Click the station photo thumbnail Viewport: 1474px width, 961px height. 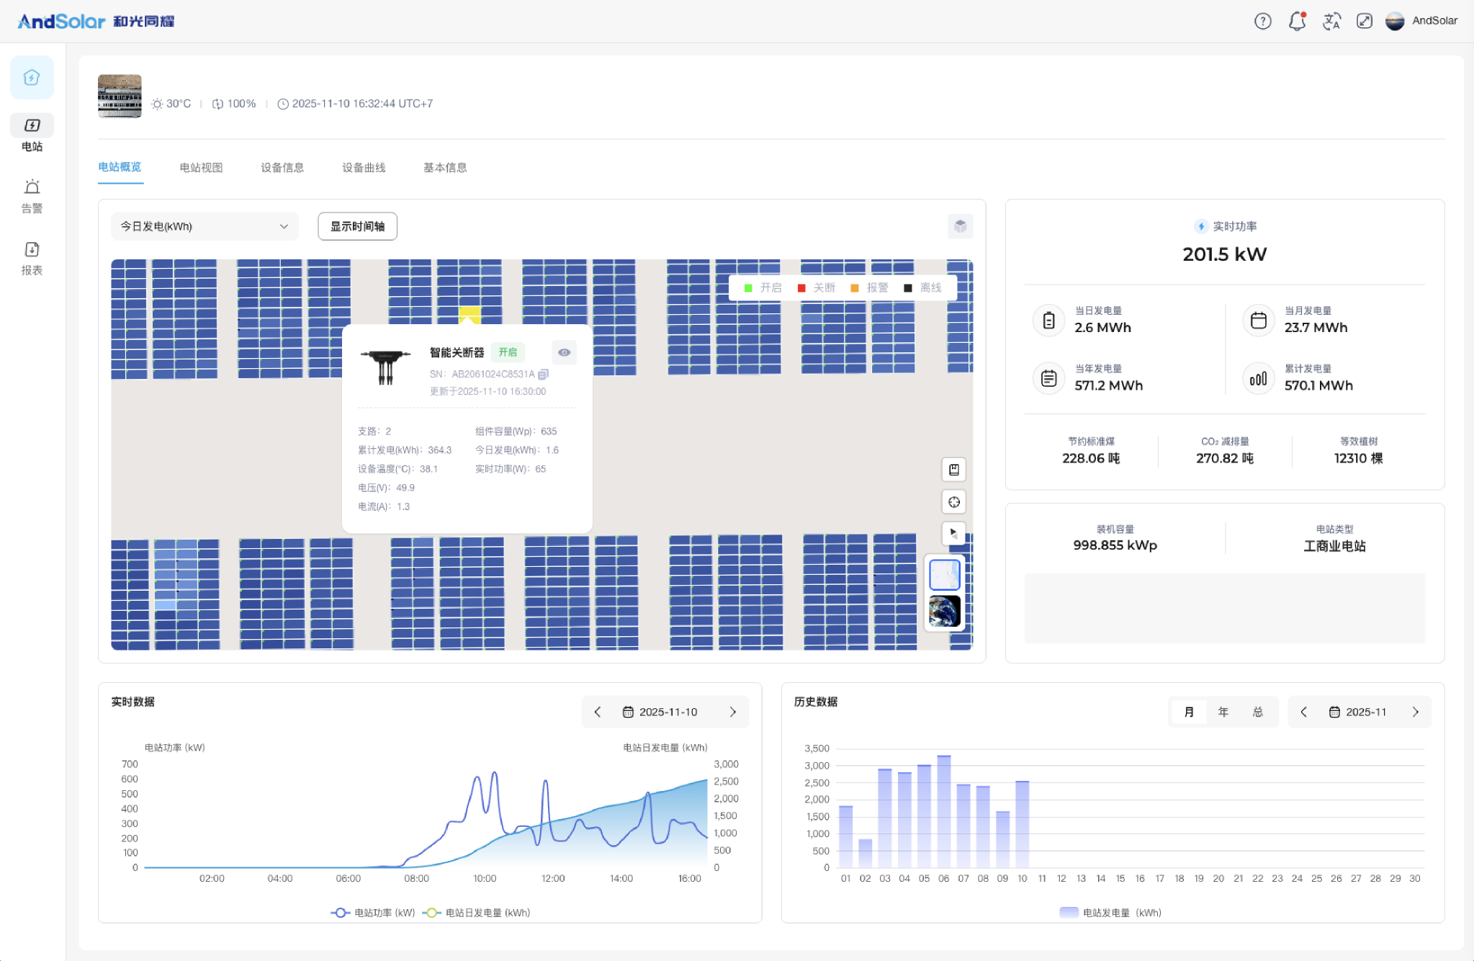[120, 96]
